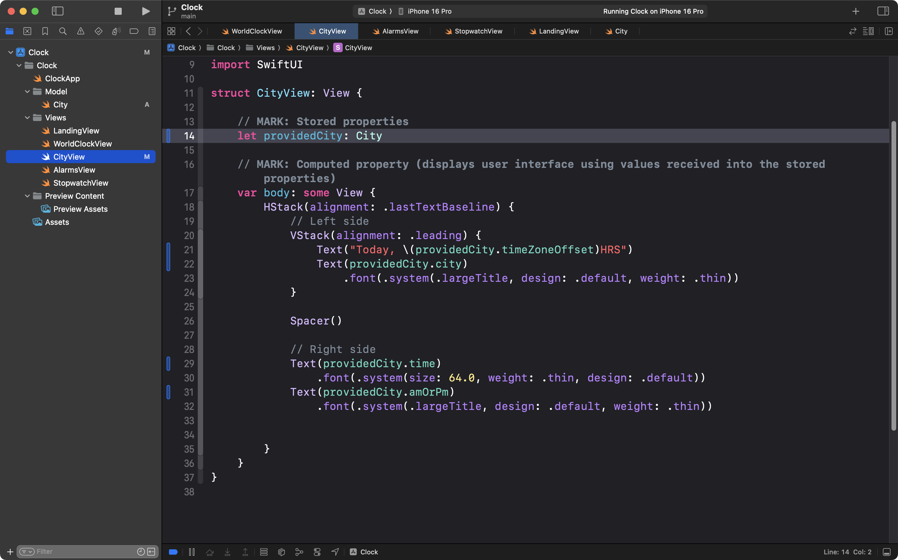898x560 pixels.
Task: Open the Debug Memory Graph icon
Action: click(x=299, y=552)
